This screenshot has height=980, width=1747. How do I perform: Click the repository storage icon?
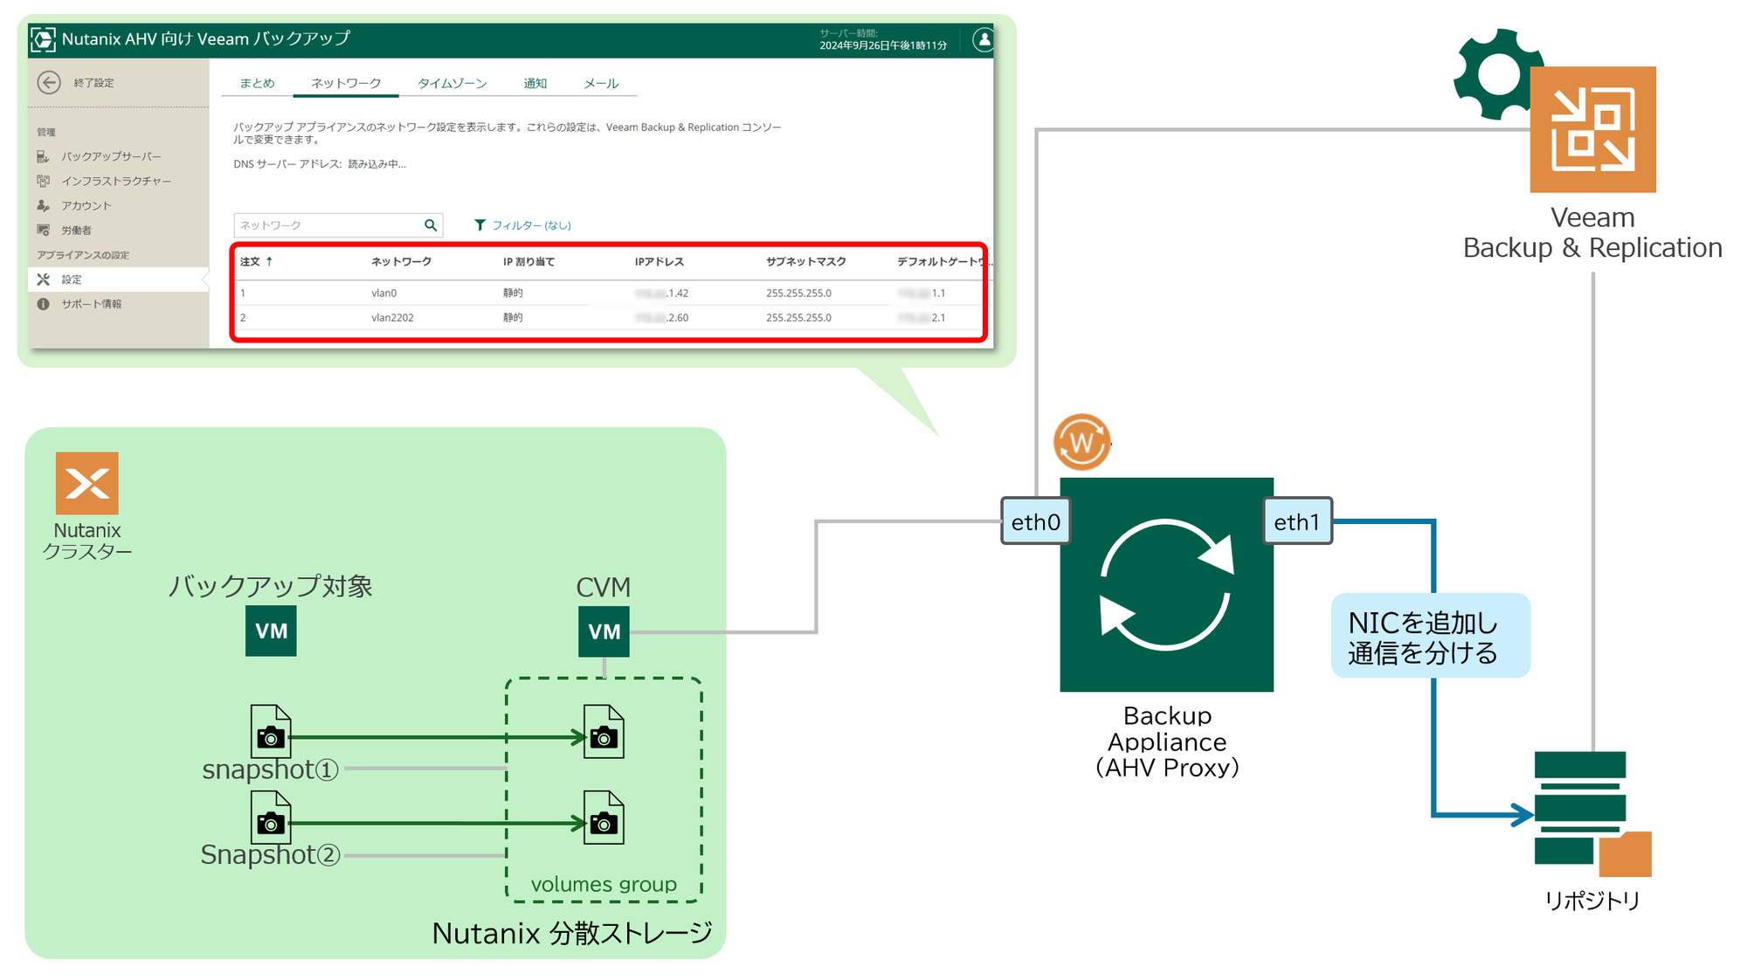coord(1592,813)
